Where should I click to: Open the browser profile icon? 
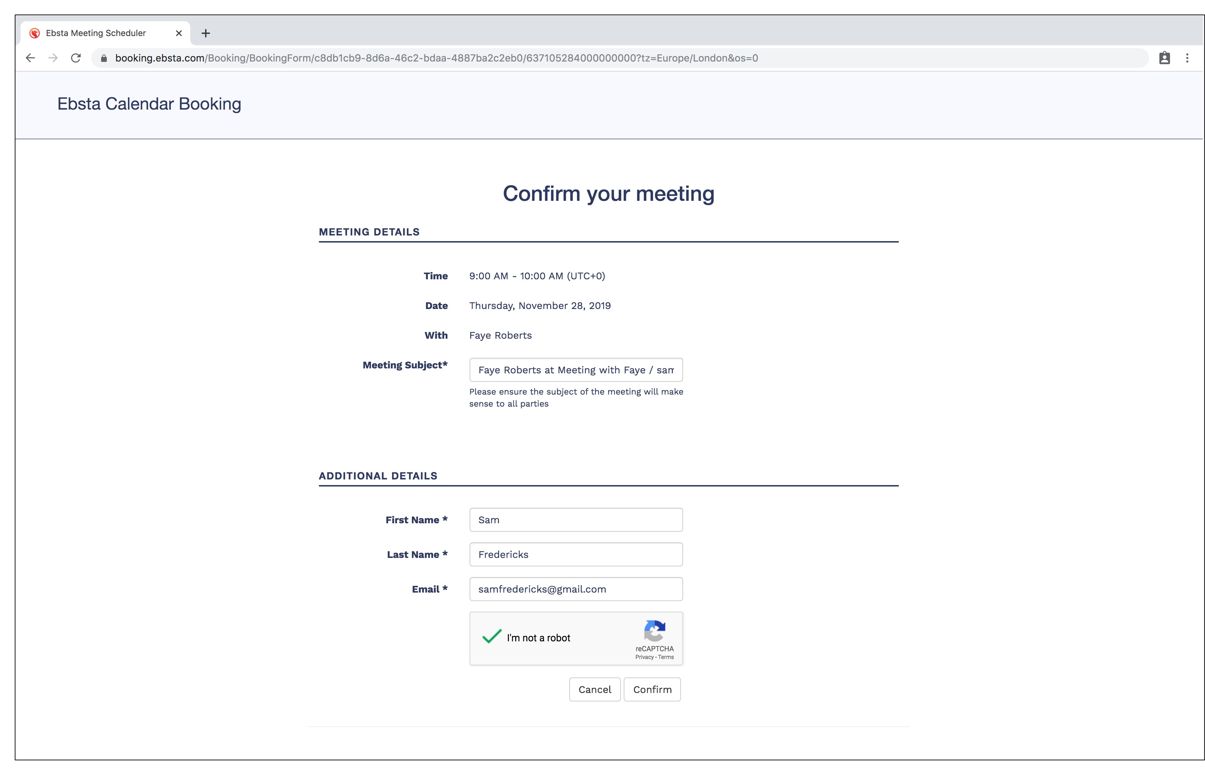pyautogui.click(x=1164, y=58)
